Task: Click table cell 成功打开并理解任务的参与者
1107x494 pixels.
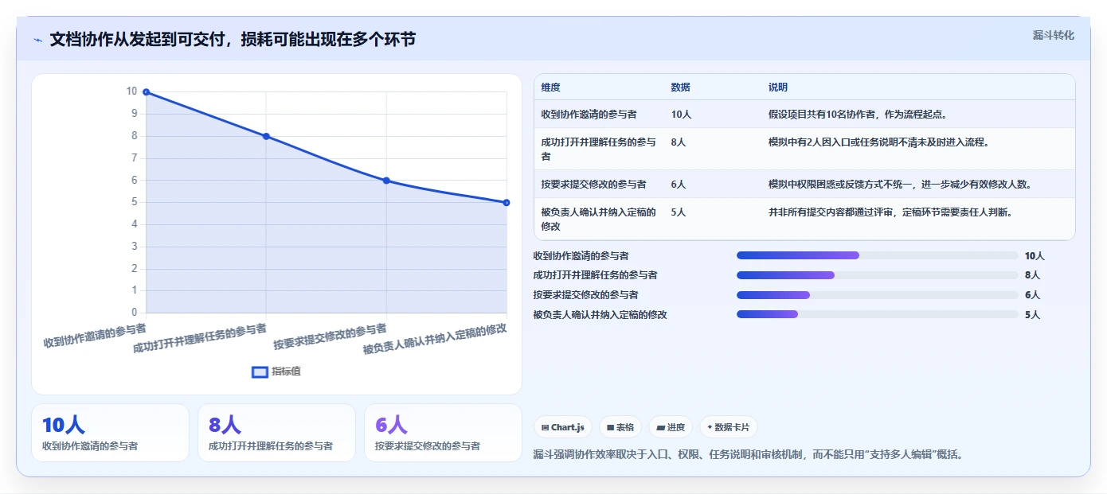Action: tap(599, 149)
